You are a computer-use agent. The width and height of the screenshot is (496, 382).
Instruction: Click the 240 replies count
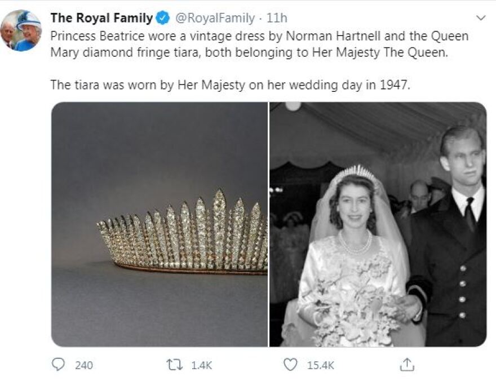pyautogui.click(x=84, y=365)
